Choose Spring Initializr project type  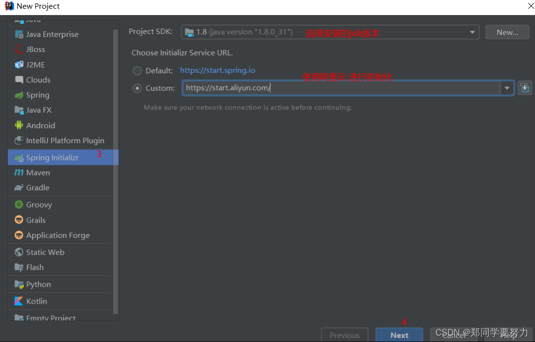[52, 158]
